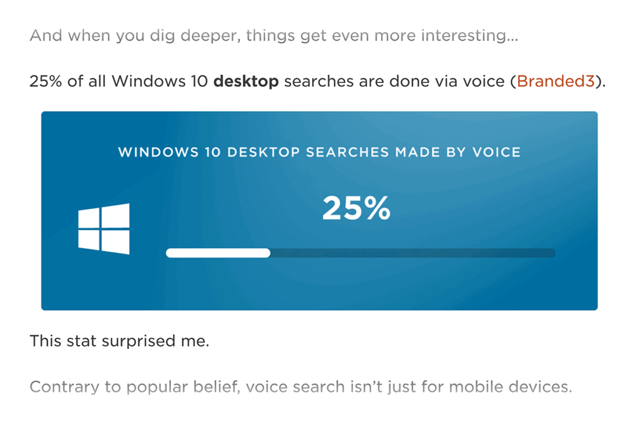The image size is (639, 425).
Task: Click the bold word "desktop"
Action: coord(246,82)
